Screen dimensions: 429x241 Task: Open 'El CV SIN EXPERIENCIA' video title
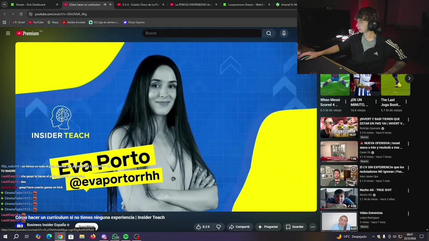(x=382, y=169)
